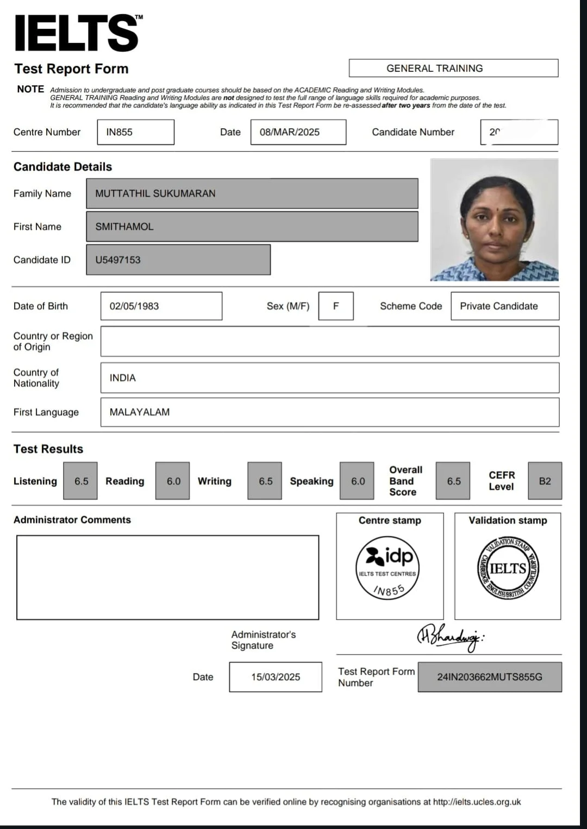587x829 pixels.
Task: Click the 'Speaking' label
Action: coord(311,481)
